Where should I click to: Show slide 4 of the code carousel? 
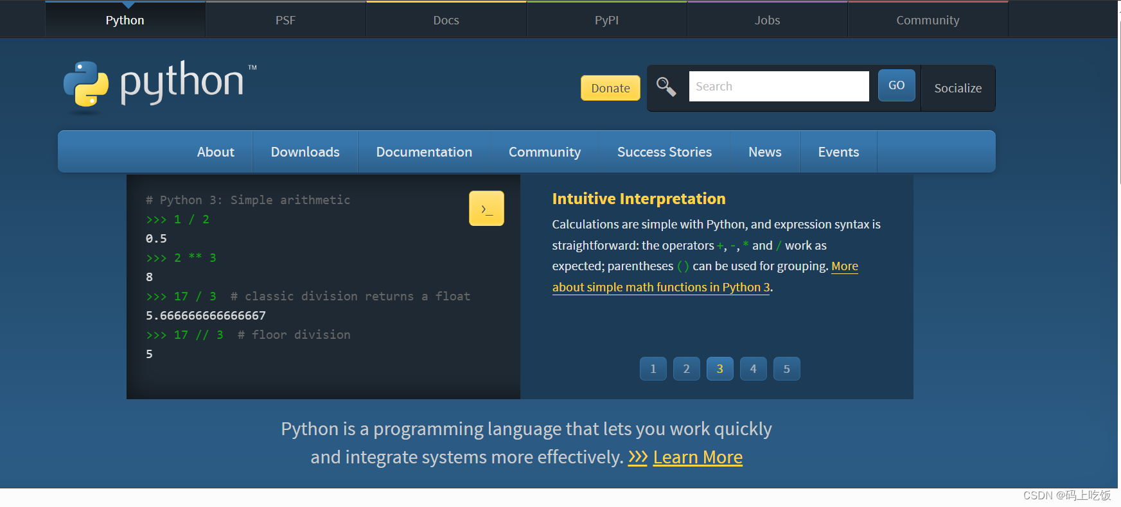coord(754,369)
